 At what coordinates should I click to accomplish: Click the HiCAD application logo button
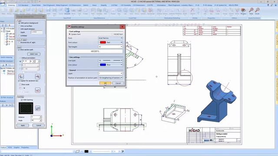pos(3,3)
